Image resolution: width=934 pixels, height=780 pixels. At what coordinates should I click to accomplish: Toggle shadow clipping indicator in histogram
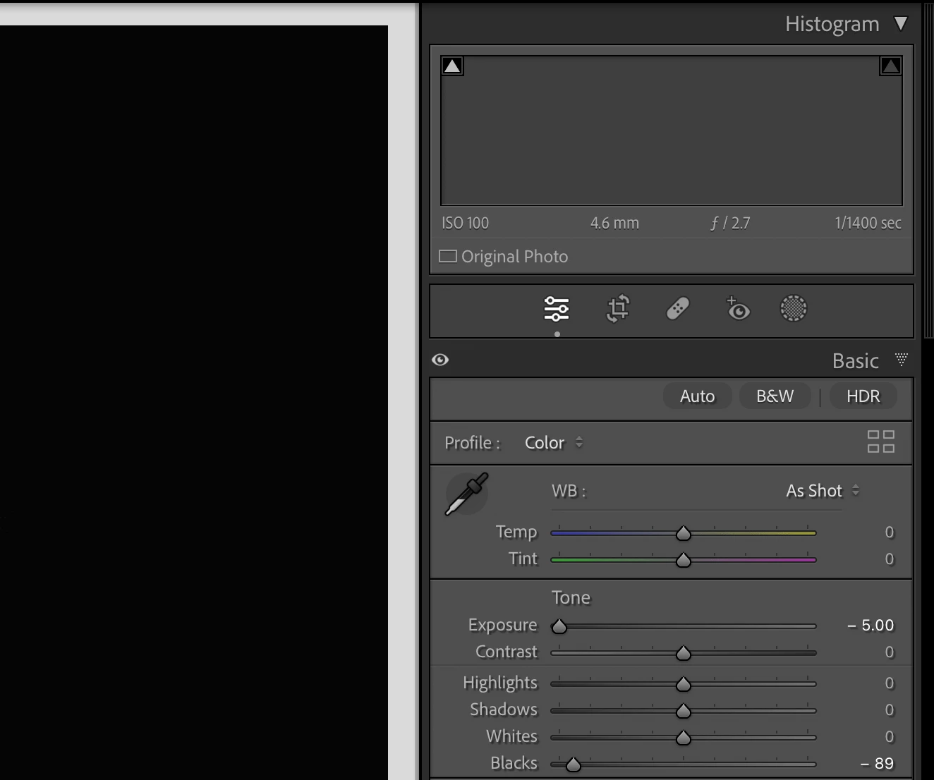coord(452,66)
